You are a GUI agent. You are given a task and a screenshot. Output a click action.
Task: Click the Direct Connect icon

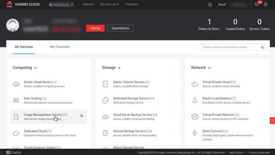tap(195, 133)
